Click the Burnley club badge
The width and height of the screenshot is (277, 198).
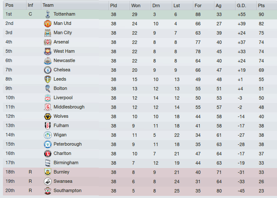(48, 172)
